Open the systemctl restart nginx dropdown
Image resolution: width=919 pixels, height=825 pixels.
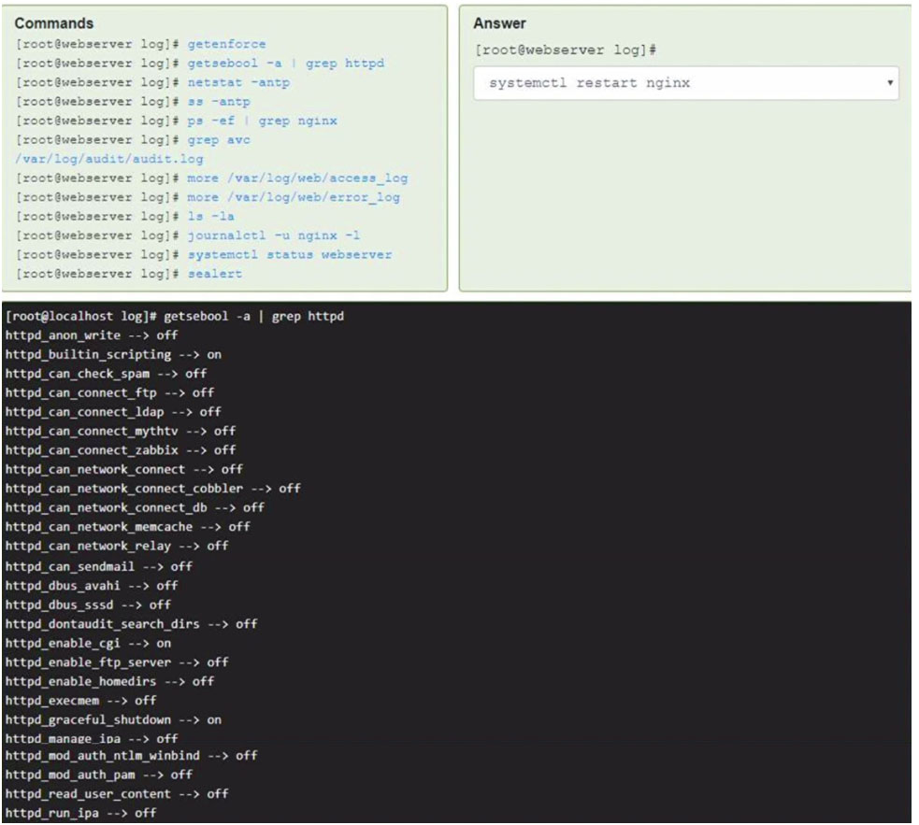pos(685,82)
